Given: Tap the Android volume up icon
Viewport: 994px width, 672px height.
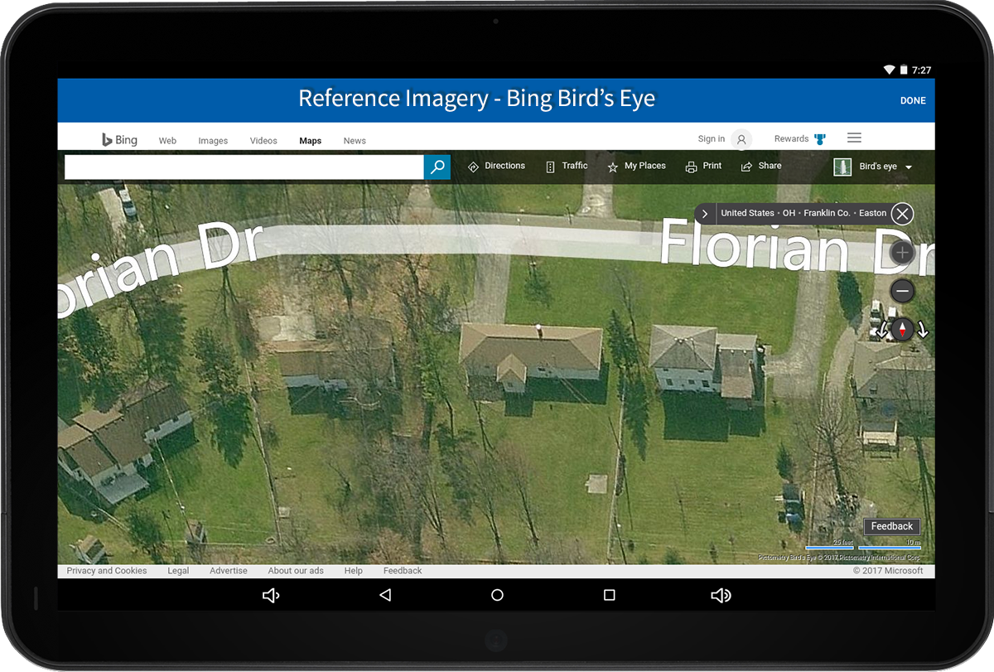Looking at the screenshot, I should (721, 595).
